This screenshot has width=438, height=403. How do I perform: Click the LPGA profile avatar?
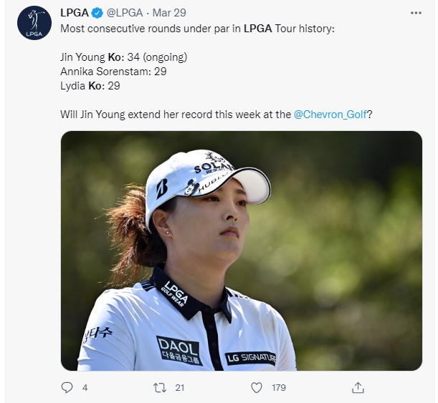tap(34, 23)
